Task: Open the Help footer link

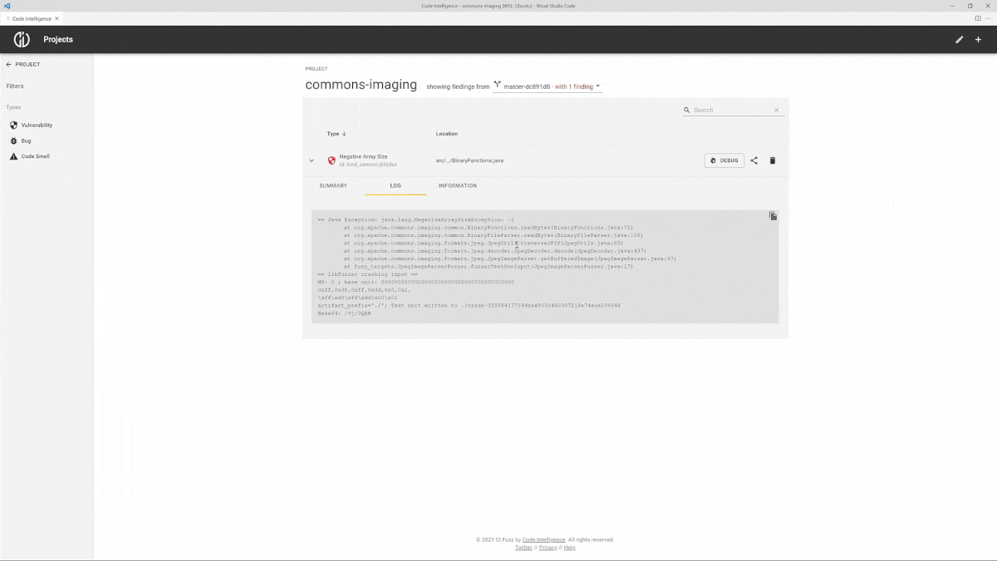Action: [x=569, y=548]
